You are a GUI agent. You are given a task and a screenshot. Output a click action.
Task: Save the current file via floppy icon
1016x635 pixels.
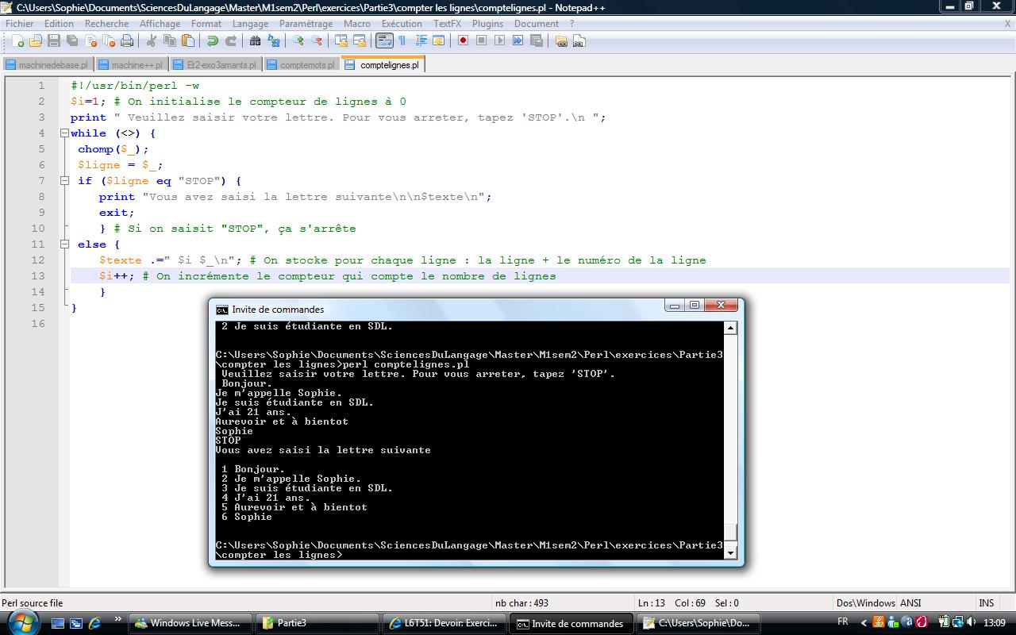(x=54, y=40)
